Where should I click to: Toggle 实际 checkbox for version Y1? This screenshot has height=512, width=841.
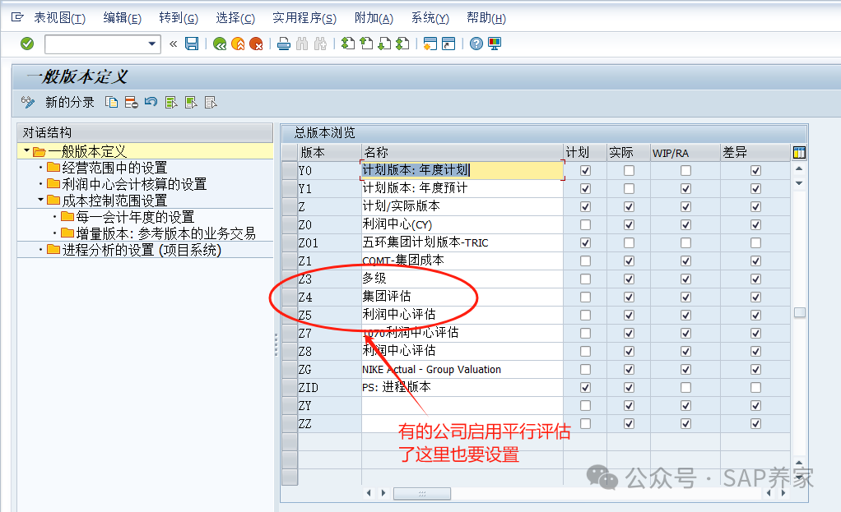[x=630, y=188]
